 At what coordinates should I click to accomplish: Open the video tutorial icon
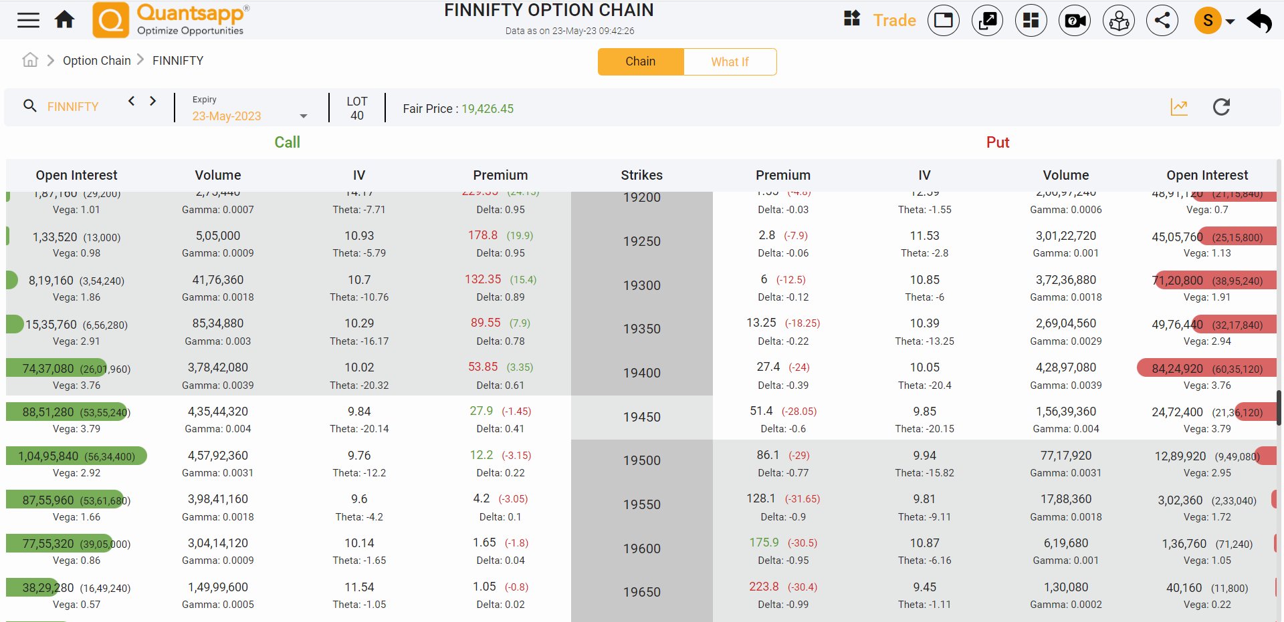1074,20
